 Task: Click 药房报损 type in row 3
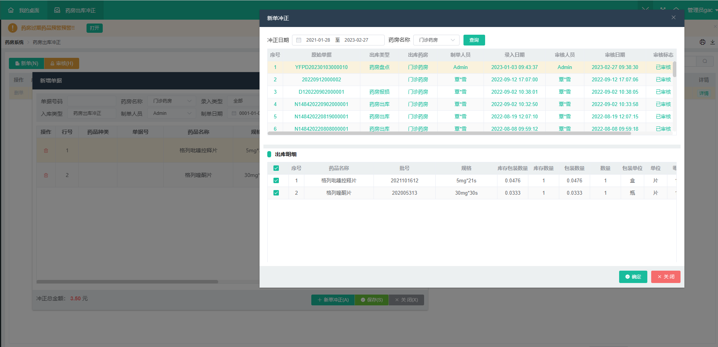click(x=379, y=92)
